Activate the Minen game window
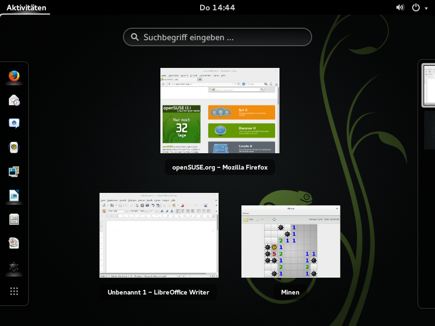 (x=290, y=241)
